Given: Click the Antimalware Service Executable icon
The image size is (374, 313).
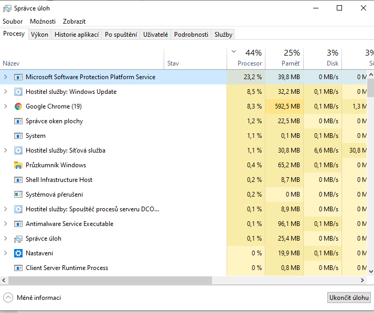Looking at the screenshot, I should coord(18,224).
